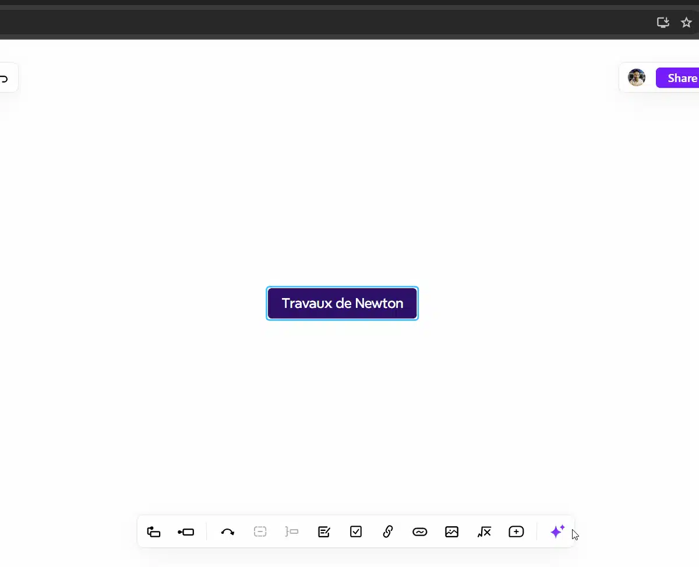
Task: Click the install app icon in address bar
Action: click(x=663, y=23)
